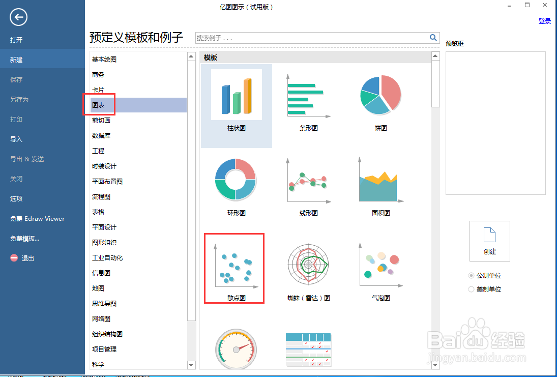
Task: Click the template pane scrollbar thumb
Action: click(x=435, y=84)
